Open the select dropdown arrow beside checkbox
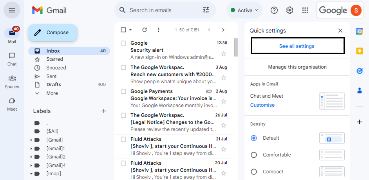The height and width of the screenshot is (180, 369). pos(130,30)
